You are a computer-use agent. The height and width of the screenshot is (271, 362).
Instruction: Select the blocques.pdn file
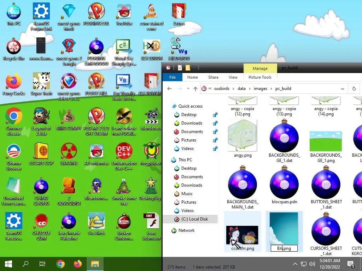(284, 185)
